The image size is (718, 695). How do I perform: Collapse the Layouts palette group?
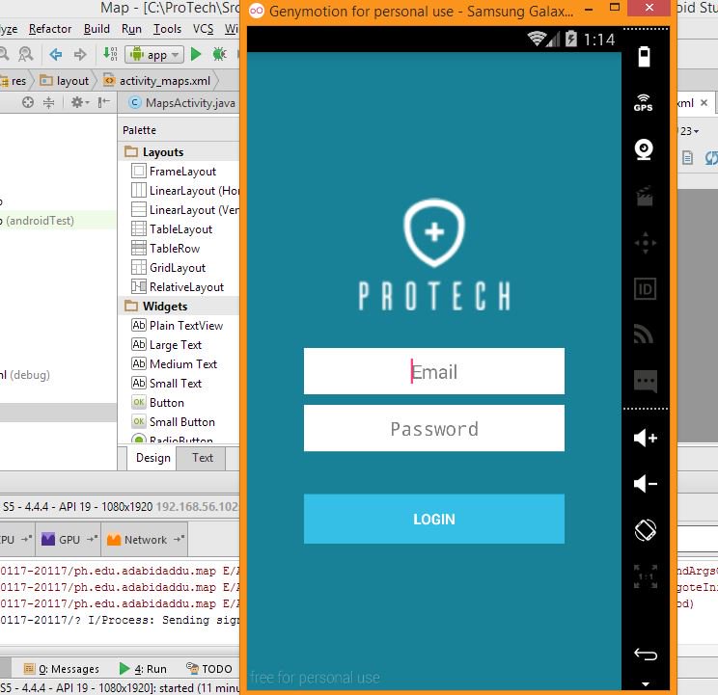[x=179, y=151]
